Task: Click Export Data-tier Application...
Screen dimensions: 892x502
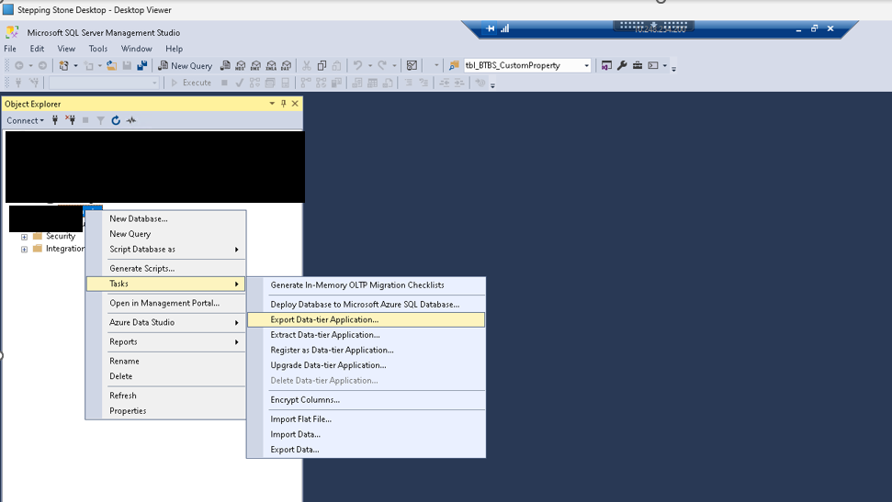Action: 367,319
